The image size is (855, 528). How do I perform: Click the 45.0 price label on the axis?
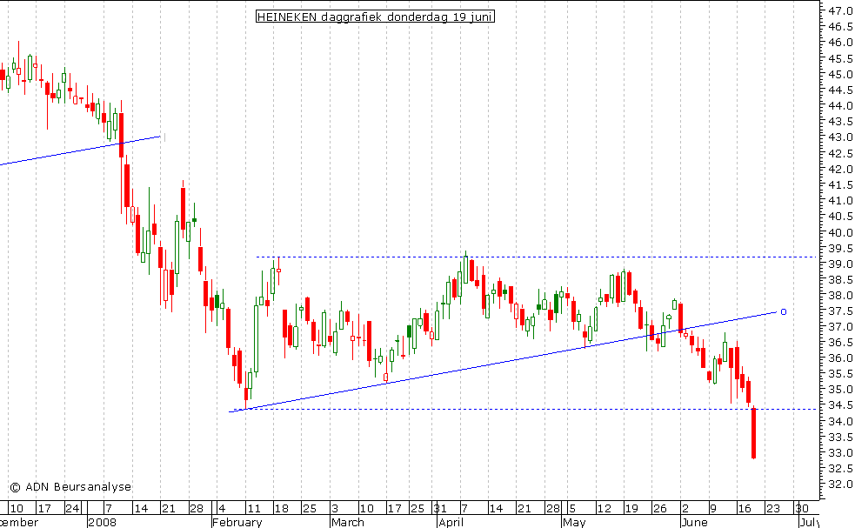click(840, 74)
